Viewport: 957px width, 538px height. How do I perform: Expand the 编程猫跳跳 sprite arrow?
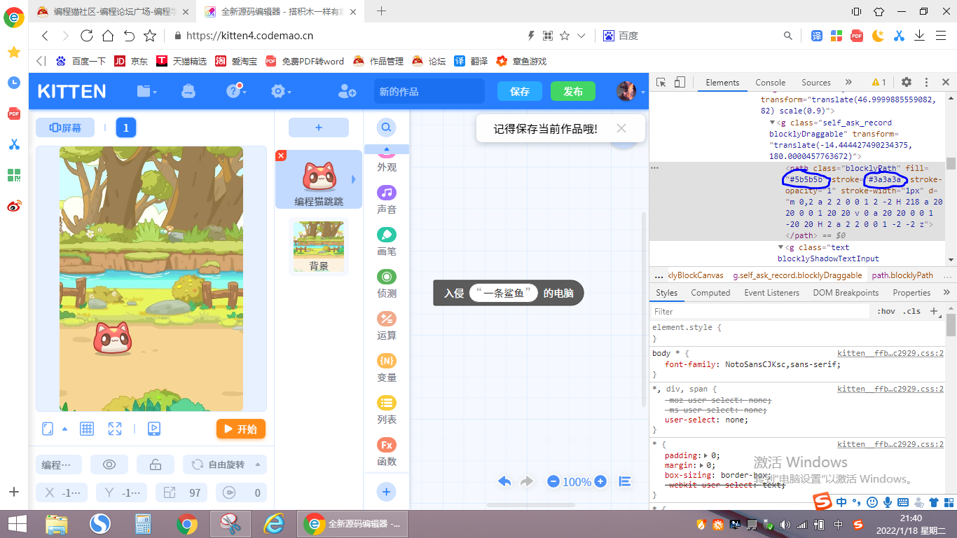tap(353, 179)
